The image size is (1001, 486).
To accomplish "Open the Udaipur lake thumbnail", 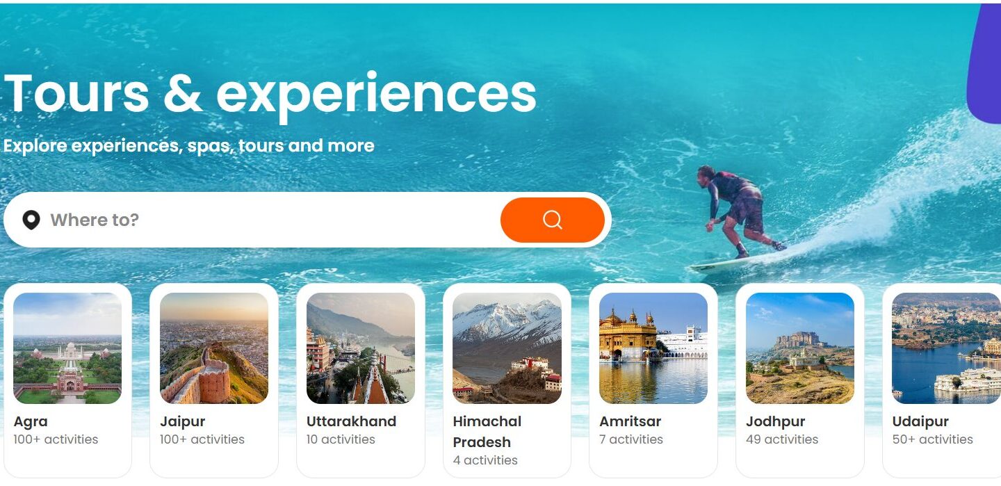I will 946,348.
